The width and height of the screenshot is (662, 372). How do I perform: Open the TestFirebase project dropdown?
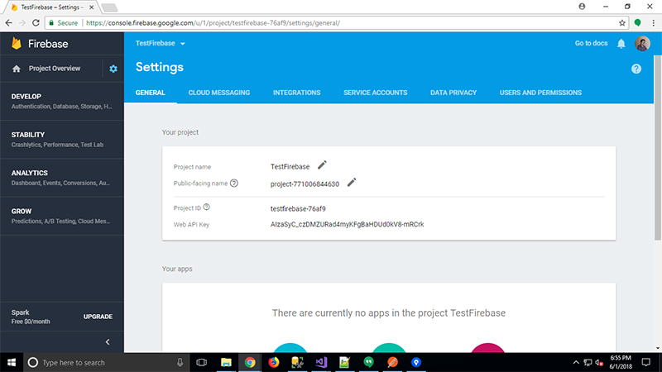click(x=161, y=43)
